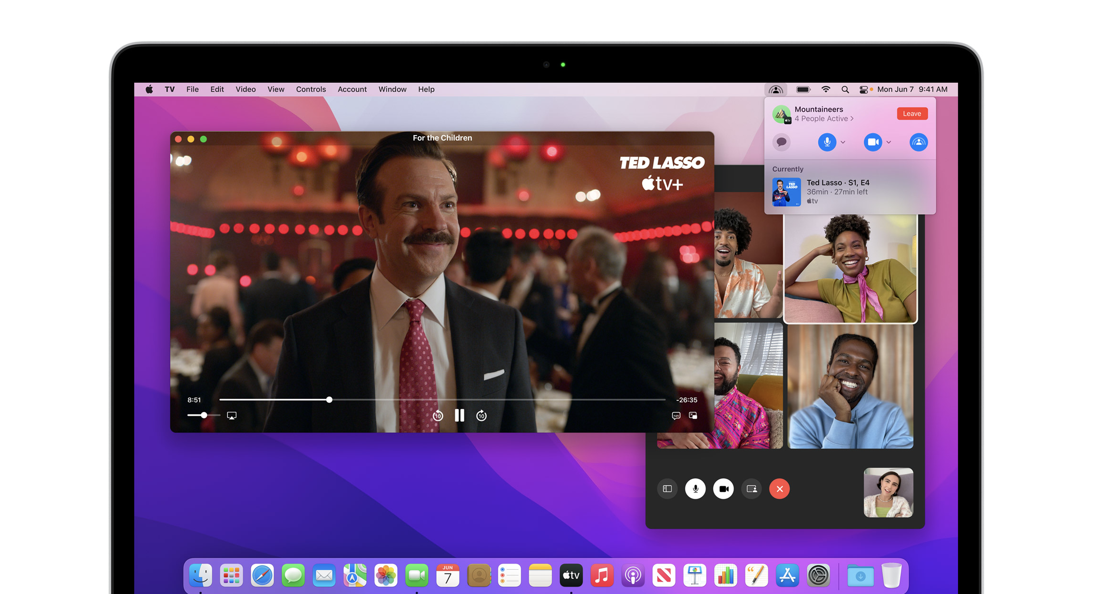This screenshot has width=1096, height=594.
Task: Expand camera options chevron in the SharePlay panel
Action: coord(889,142)
